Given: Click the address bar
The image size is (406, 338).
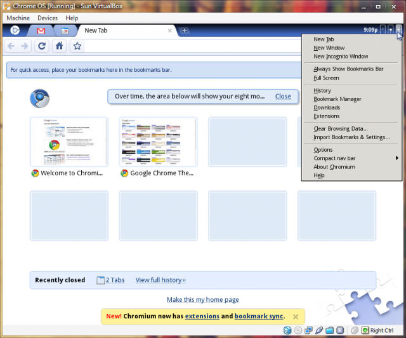Looking at the screenshot, I should click(x=193, y=46).
